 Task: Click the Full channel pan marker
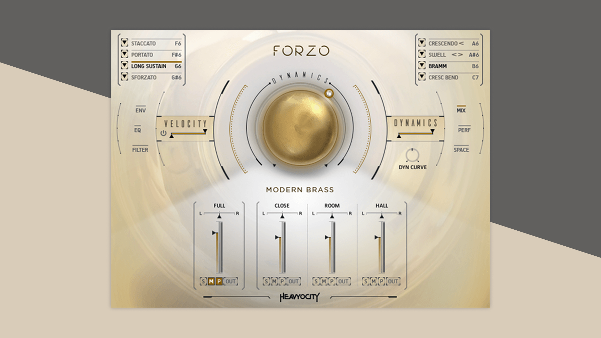[219, 216]
